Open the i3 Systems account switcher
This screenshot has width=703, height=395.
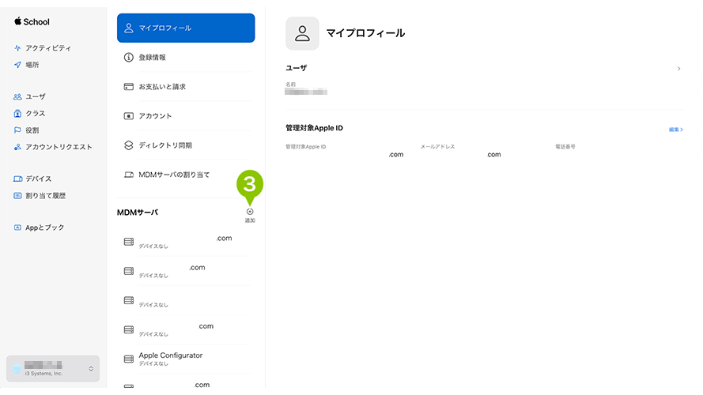(53, 369)
